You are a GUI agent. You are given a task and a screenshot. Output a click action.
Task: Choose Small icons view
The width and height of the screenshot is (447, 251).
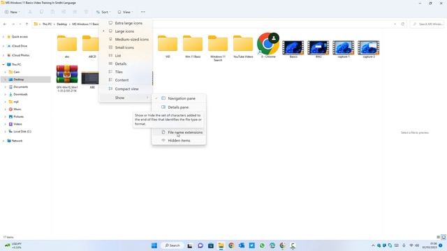tap(126, 47)
